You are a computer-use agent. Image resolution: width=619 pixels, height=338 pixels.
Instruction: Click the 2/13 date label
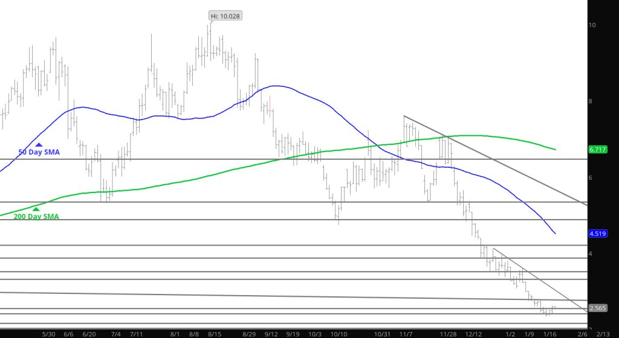603,333
